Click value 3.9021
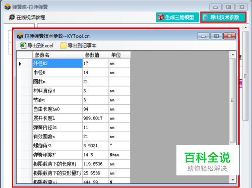This screenshot has width=252, height=188. [96, 146]
